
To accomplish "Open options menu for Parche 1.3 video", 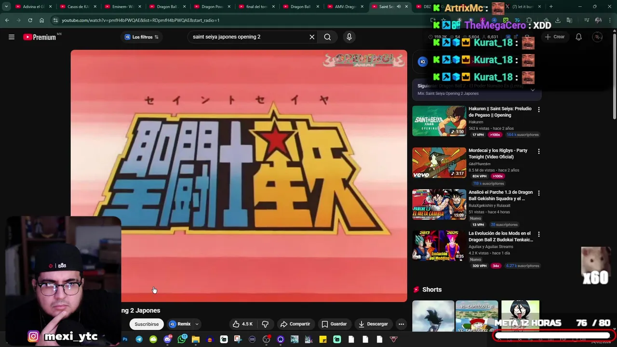I will [x=538, y=193].
